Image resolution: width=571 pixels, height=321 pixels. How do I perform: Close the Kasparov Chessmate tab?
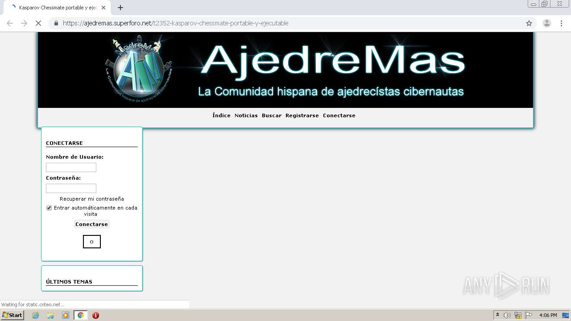103,8
